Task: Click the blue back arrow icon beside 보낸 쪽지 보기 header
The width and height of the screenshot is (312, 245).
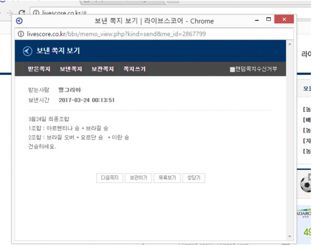Action: pyautogui.click(x=28, y=51)
